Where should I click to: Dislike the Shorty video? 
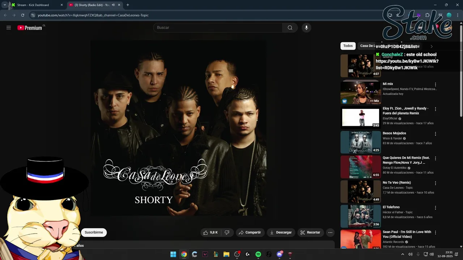[227, 233]
